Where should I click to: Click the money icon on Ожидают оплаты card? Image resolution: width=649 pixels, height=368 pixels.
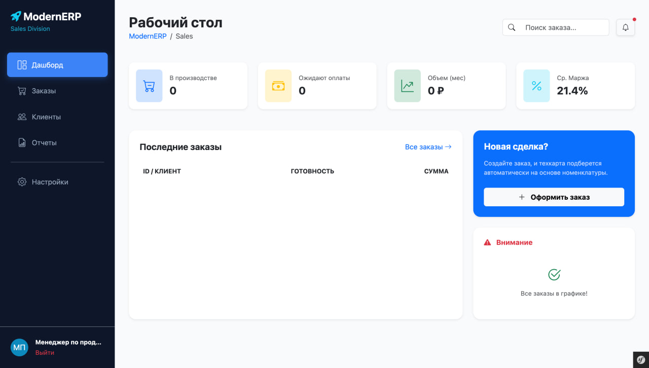click(x=278, y=86)
